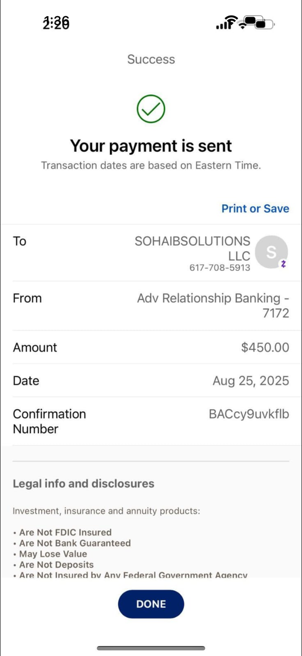Select the Adv Relationship Banking account row
302x656 pixels.
151,306
